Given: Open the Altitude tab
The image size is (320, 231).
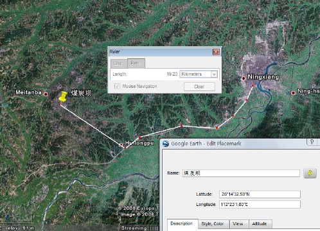Looking at the screenshot, I should (260, 224).
